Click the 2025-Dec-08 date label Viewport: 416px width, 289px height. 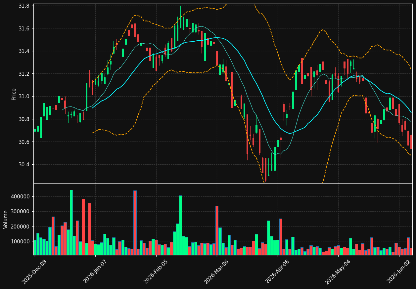34,272
